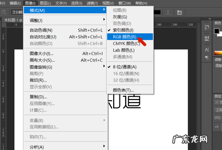Viewport: 222px width, 150px height.
Task: Click the ruler origin corner box
Action: point(4,25)
